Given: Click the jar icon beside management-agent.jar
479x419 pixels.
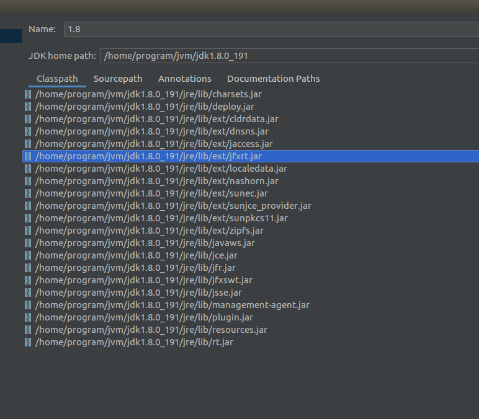Looking at the screenshot, I should pos(28,305).
